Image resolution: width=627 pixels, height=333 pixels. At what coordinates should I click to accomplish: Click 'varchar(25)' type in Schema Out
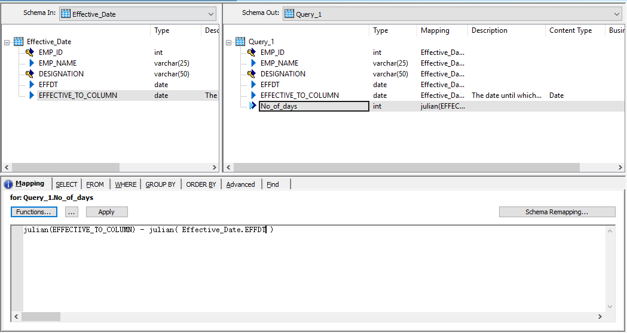(391, 63)
